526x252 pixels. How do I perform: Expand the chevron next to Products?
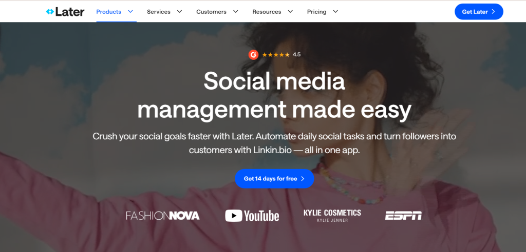130,11
